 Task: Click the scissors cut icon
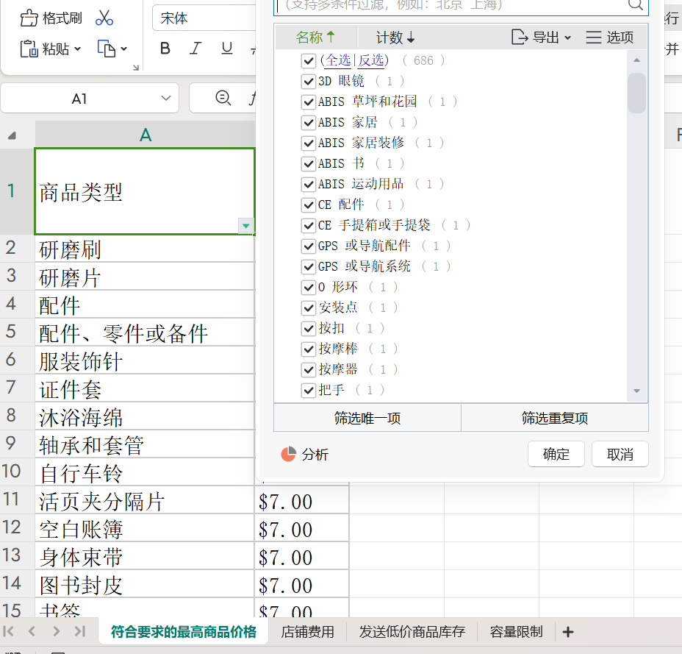[x=104, y=18]
